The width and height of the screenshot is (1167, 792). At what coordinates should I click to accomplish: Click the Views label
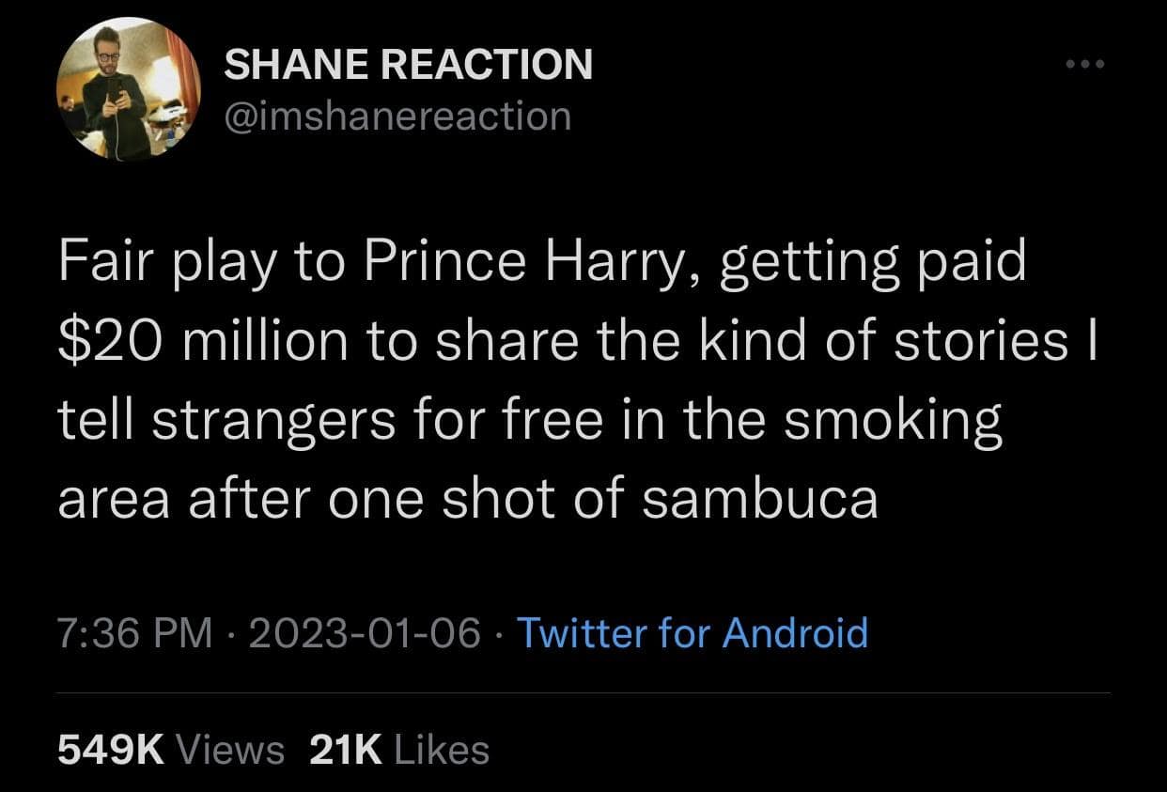pyautogui.click(x=230, y=749)
